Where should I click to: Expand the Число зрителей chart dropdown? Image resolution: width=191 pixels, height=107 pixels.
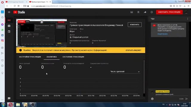coord(125,72)
